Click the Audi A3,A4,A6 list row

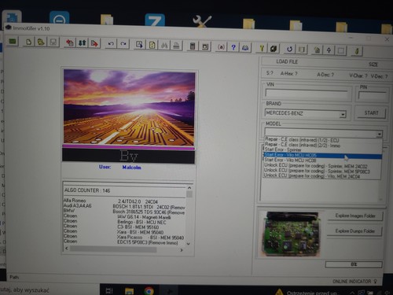pyautogui.click(x=125, y=206)
